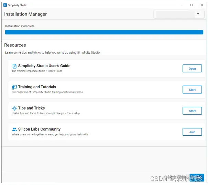Click 'Useful tips and tricks to help you optimize' text
Viewport: 208px width, 185px height.
pyautogui.click(x=46, y=113)
